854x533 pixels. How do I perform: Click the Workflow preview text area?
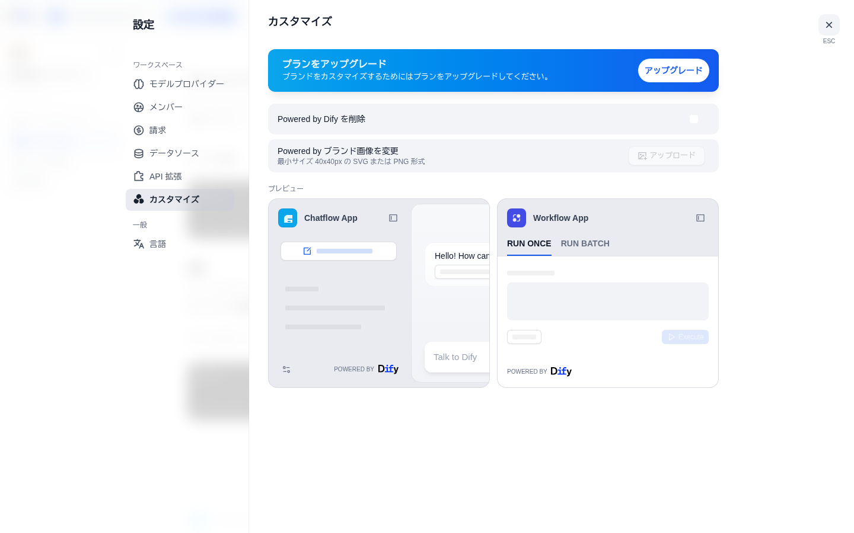pyautogui.click(x=608, y=301)
